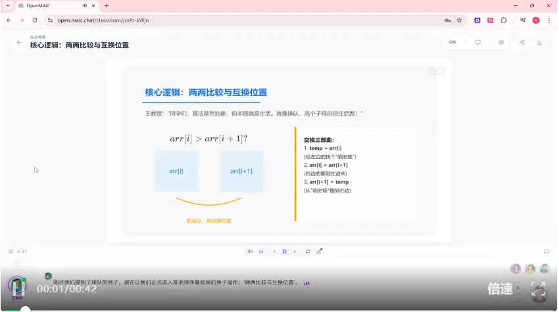This screenshot has width=559, height=312.
Task: Open the browser extensions puzzle icon
Action: 503,20
